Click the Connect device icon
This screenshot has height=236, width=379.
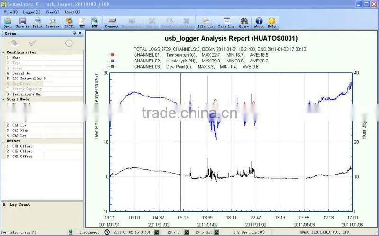tap(112, 21)
